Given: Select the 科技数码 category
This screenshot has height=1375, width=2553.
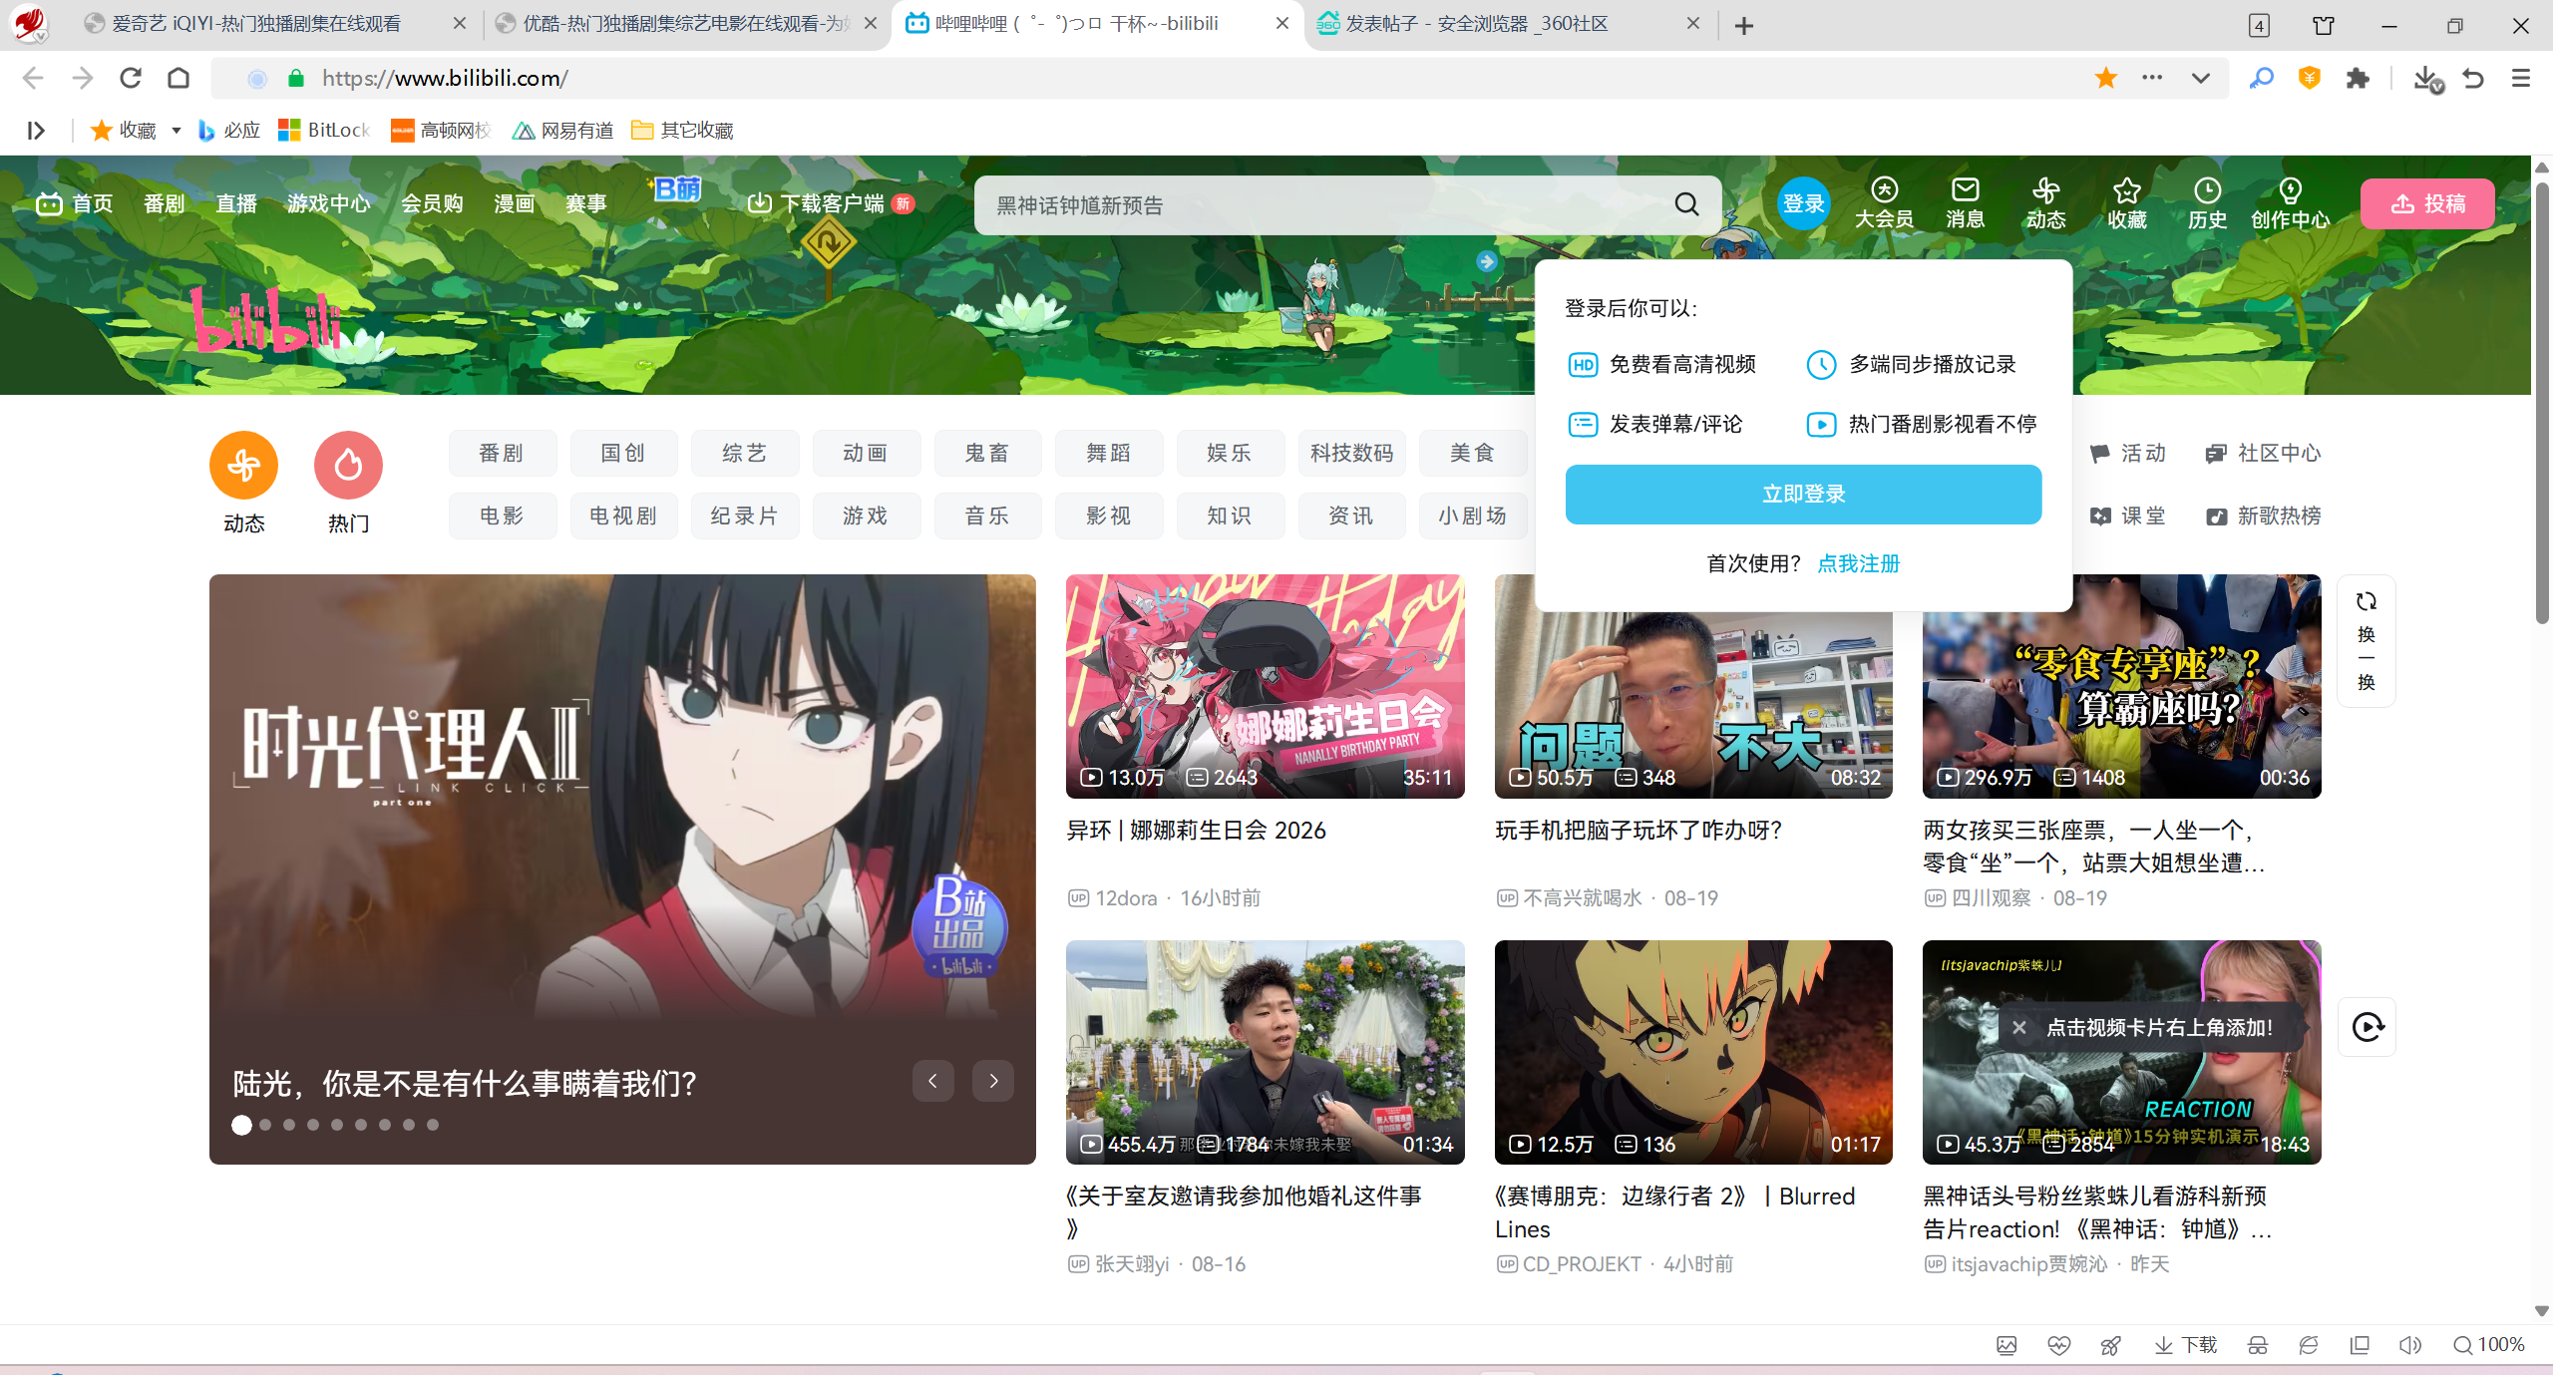Looking at the screenshot, I should pos(1351,454).
